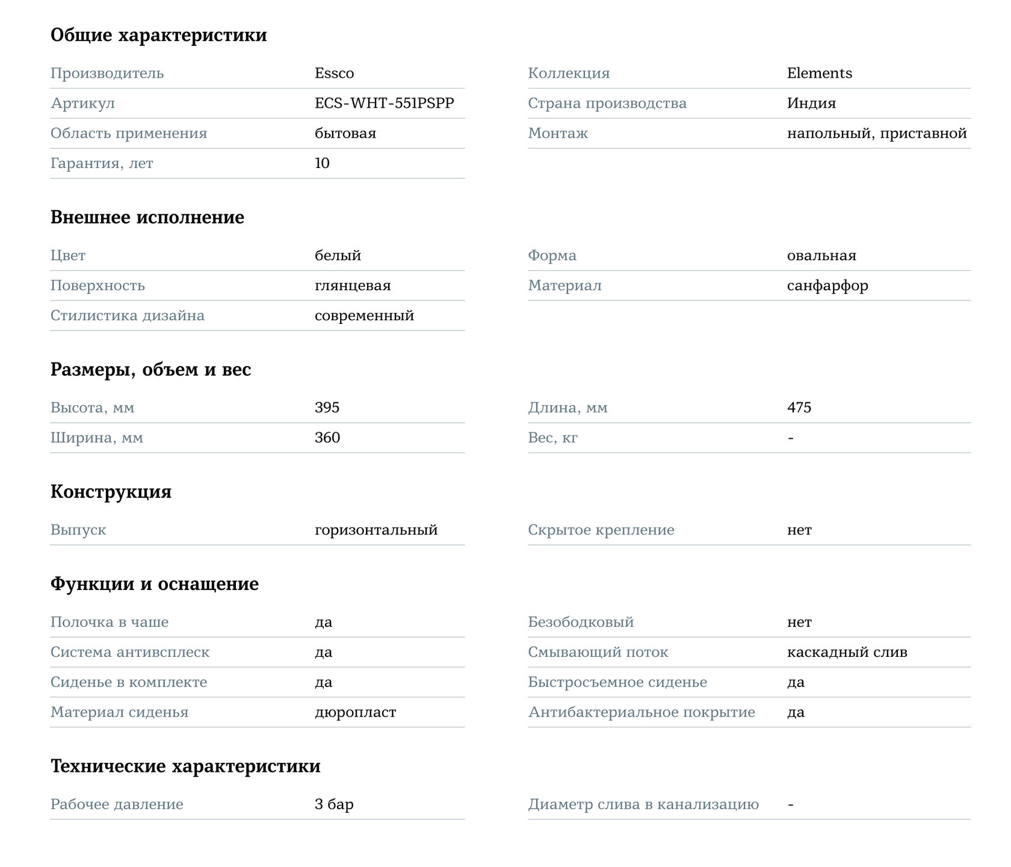This screenshot has height=867, width=1011.
Task: Click the Функции и оснащение heading
Action: click(155, 584)
